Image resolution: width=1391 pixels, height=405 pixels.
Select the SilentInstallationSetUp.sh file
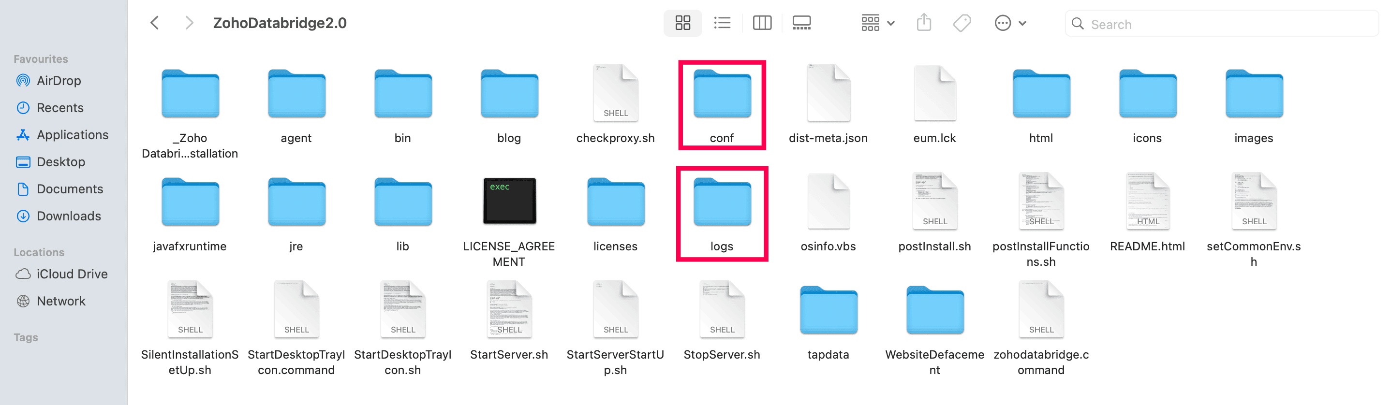190,309
